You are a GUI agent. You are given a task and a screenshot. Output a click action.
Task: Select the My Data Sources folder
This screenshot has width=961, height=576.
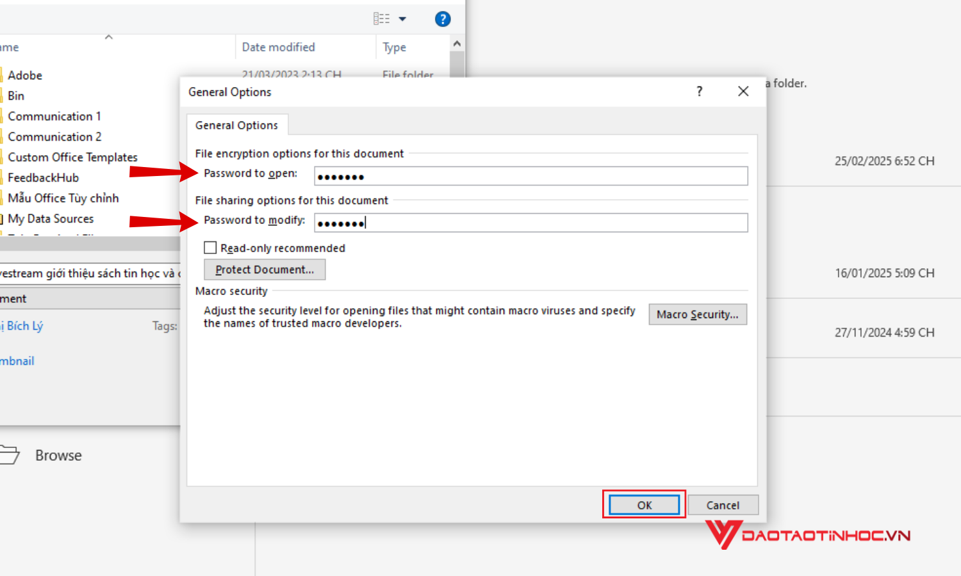coord(51,219)
